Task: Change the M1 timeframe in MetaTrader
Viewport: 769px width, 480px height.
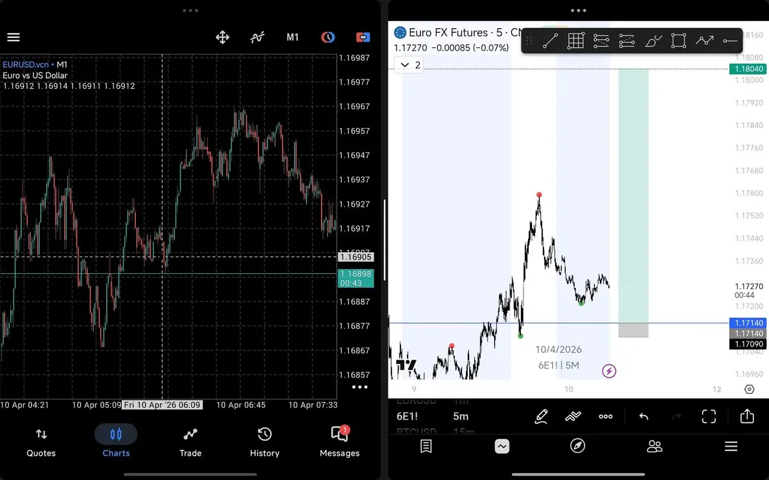Action: point(292,37)
